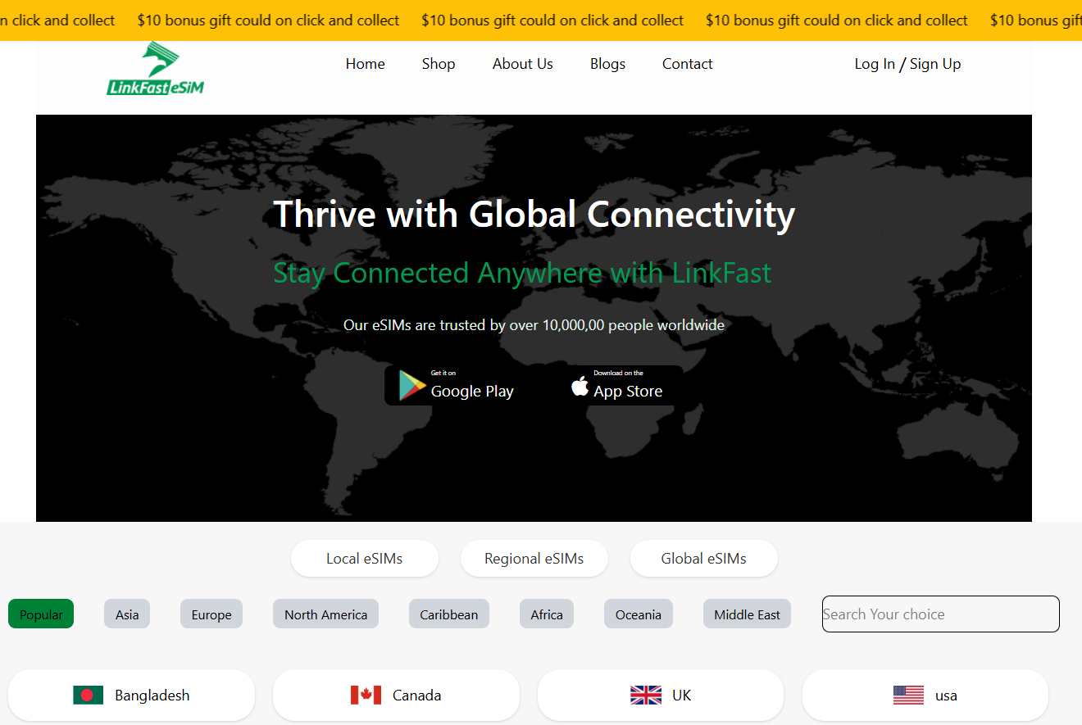This screenshot has height=725, width=1082.
Task: Filter by the Asia region
Action: (127, 614)
